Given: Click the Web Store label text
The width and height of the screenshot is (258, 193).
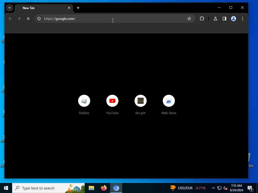Looking at the screenshot, I should 169,113.
